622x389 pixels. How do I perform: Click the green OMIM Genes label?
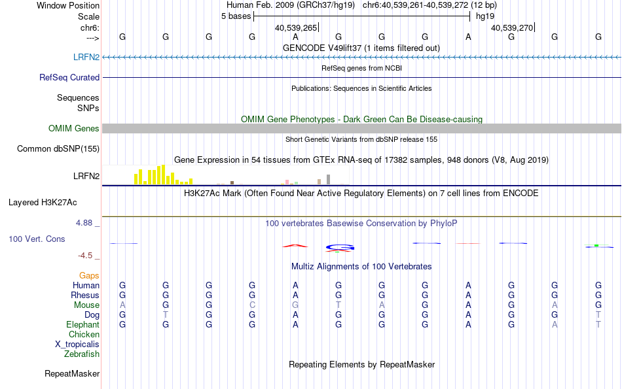(74, 128)
